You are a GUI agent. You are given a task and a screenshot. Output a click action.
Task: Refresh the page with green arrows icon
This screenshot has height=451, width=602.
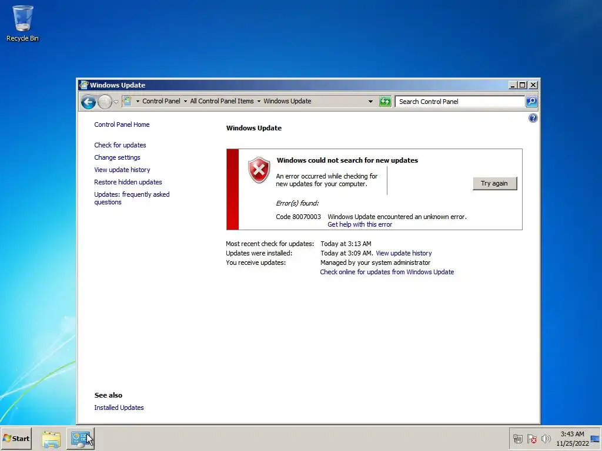[385, 102]
